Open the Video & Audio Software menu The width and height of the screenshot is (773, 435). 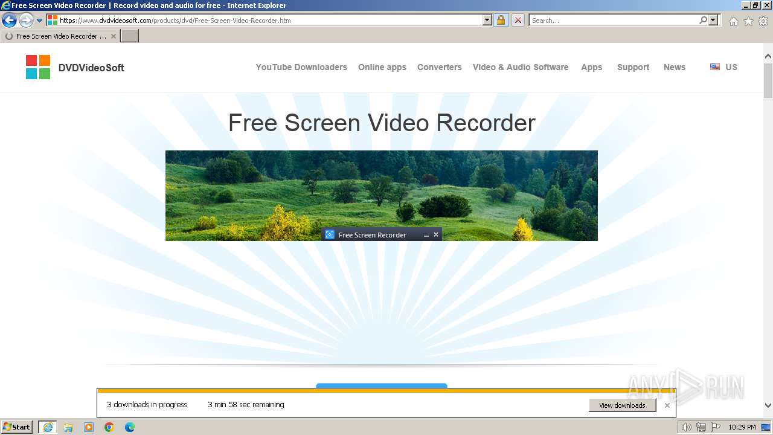point(521,67)
